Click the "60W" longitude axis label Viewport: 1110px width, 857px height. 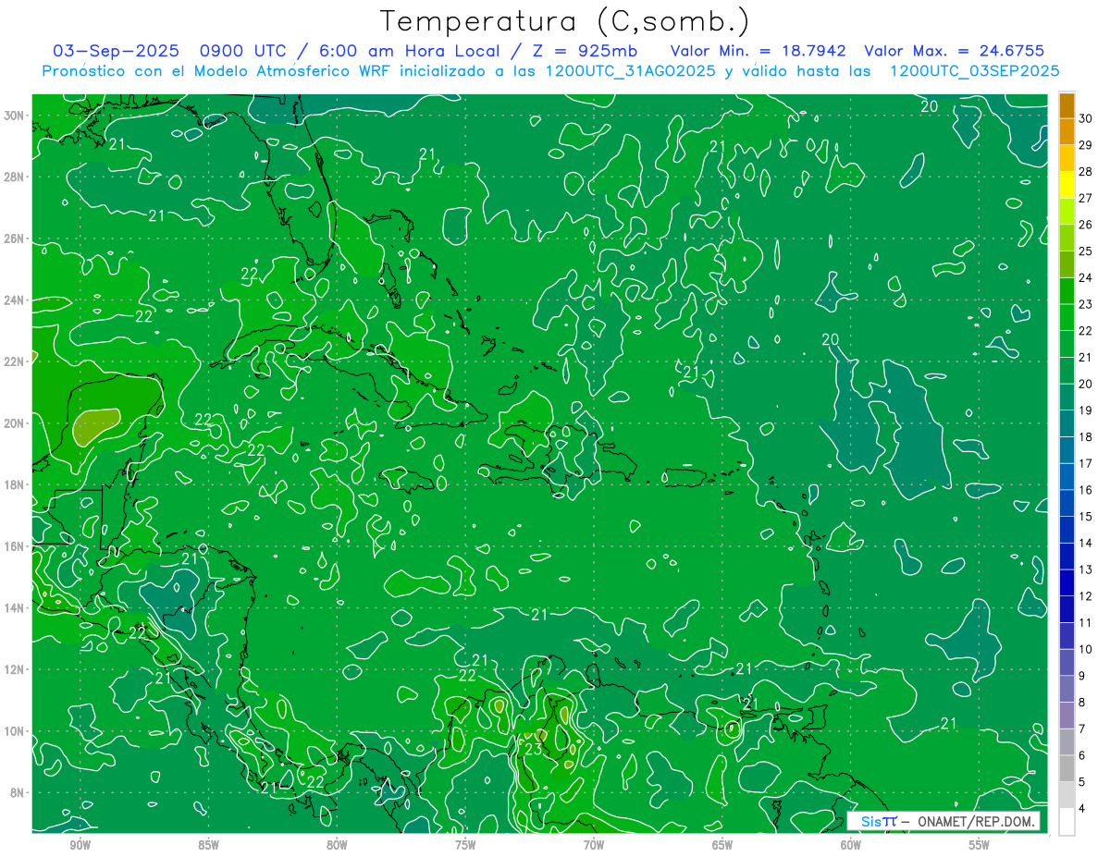click(x=851, y=844)
